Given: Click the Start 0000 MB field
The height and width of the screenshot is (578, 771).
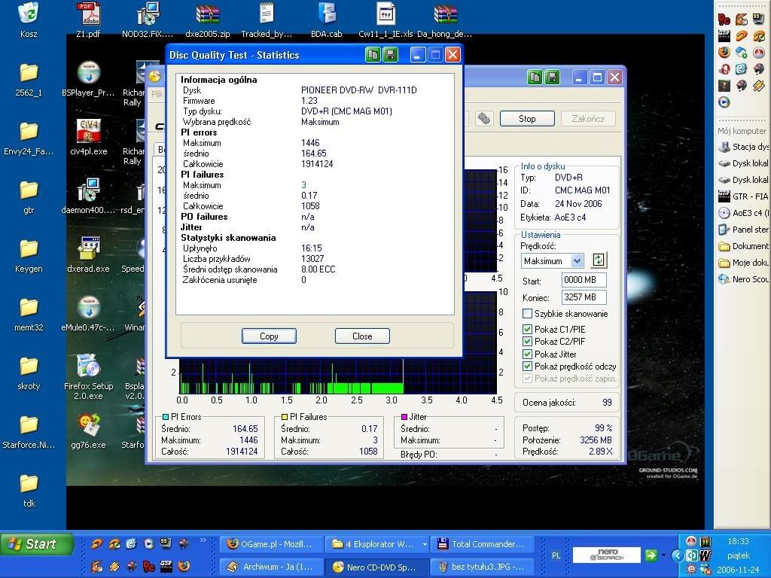Looking at the screenshot, I should click(584, 280).
